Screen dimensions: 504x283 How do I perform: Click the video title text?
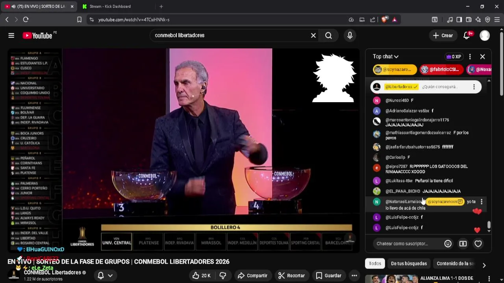119,262
